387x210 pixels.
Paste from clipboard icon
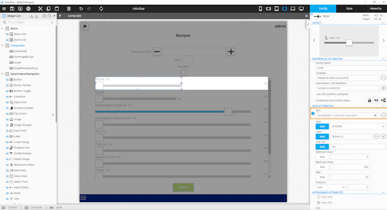pyautogui.click(x=57, y=9)
